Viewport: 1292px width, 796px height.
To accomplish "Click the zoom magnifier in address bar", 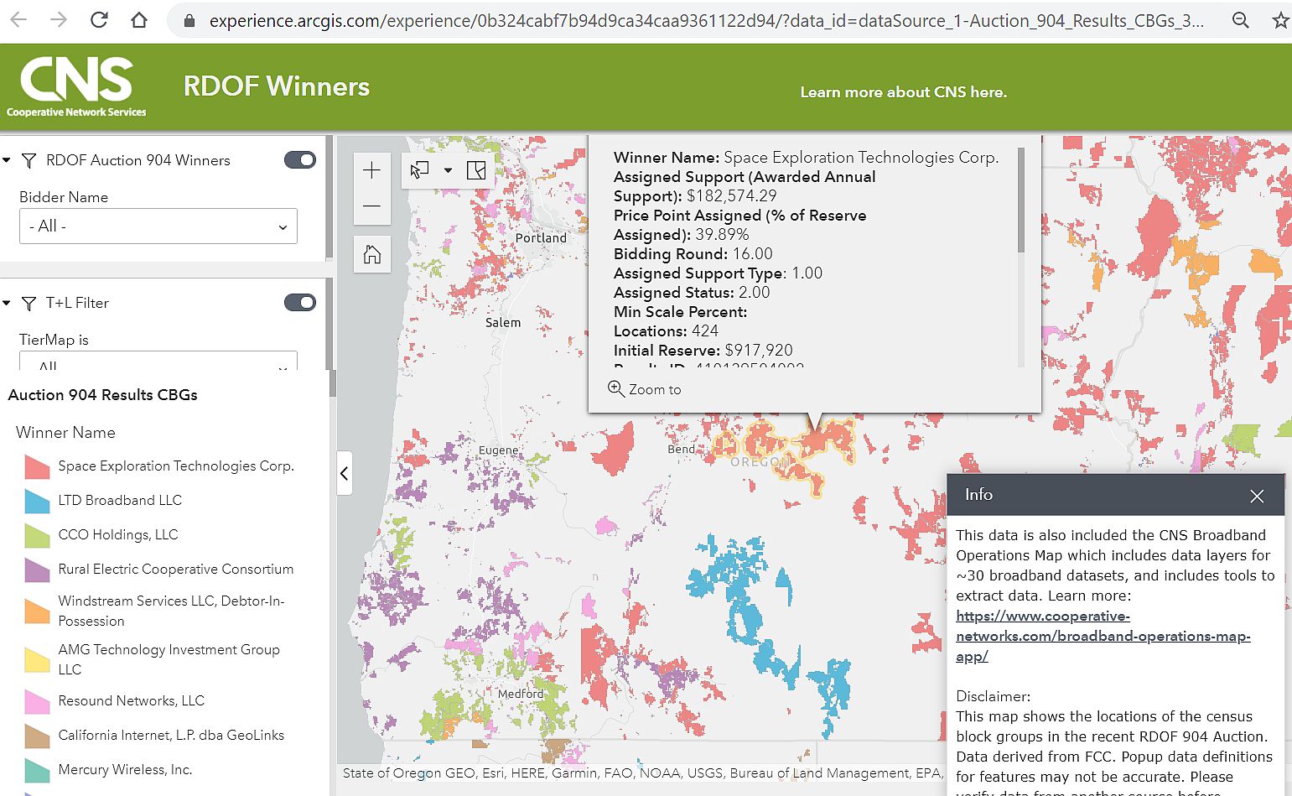I will coord(1241,21).
